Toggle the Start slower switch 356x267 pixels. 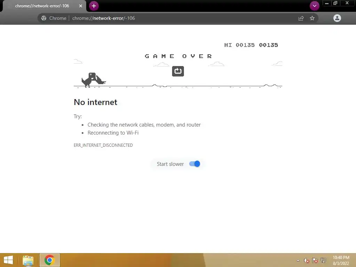click(x=195, y=164)
